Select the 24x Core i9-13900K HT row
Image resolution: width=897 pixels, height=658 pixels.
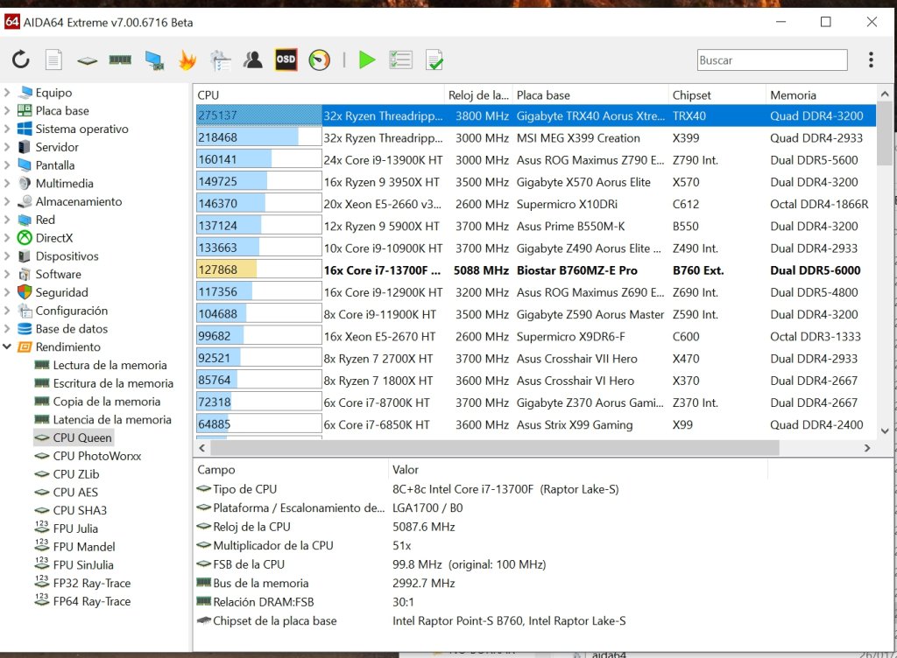[x=535, y=160]
